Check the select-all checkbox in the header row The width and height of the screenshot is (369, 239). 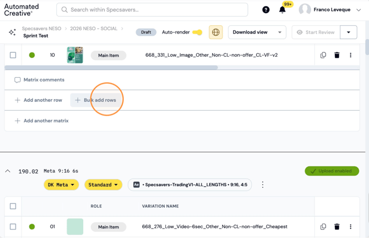(13, 206)
